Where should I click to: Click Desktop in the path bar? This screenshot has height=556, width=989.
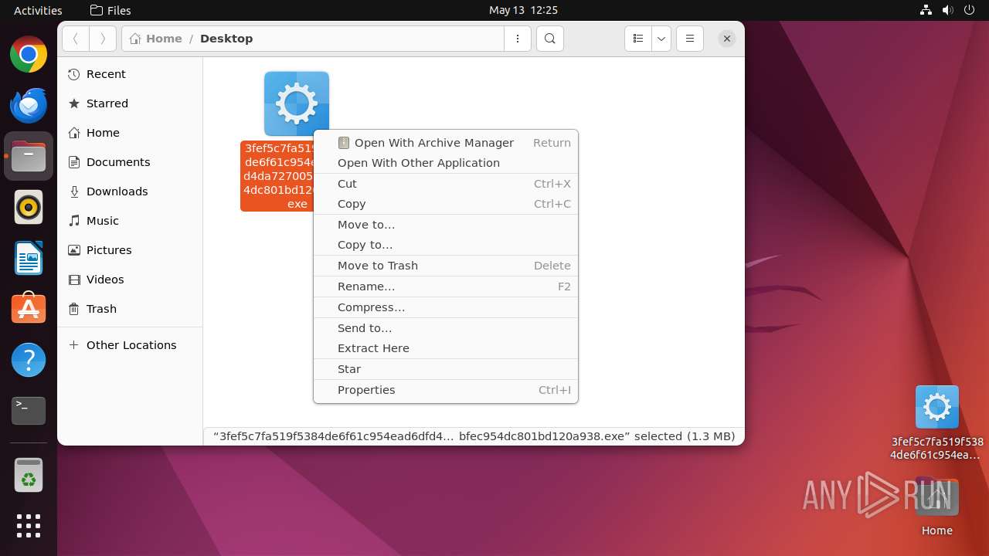(x=226, y=39)
